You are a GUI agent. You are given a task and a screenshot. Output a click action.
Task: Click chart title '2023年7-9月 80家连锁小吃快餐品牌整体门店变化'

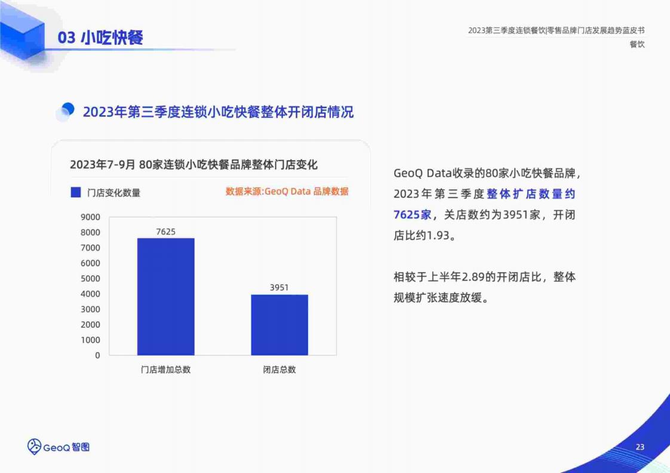(x=194, y=165)
